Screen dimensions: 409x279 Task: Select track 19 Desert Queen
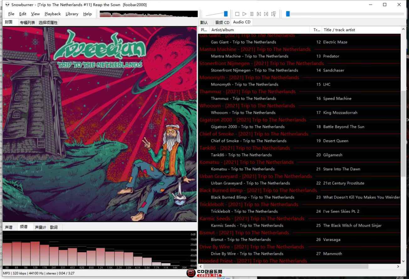point(300,141)
